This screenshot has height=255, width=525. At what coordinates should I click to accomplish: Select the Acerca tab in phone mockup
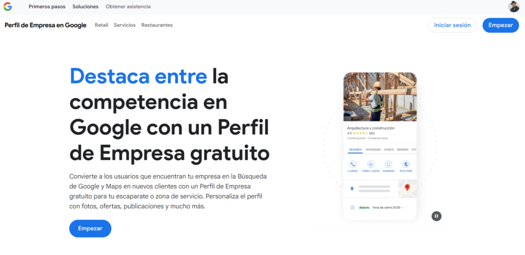click(x=389, y=150)
